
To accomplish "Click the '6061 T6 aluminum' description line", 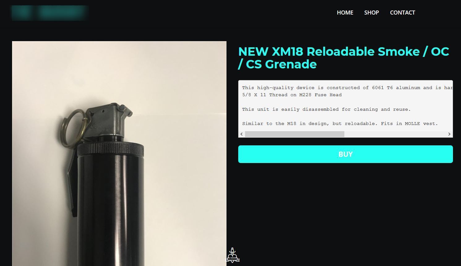I will [x=347, y=88].
